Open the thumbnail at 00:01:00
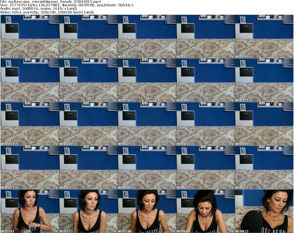The image size is (294, 233). coord(147,36)
